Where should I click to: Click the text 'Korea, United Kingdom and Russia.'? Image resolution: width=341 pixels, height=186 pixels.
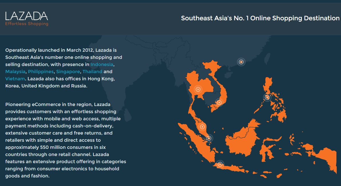tap(46, 86)
